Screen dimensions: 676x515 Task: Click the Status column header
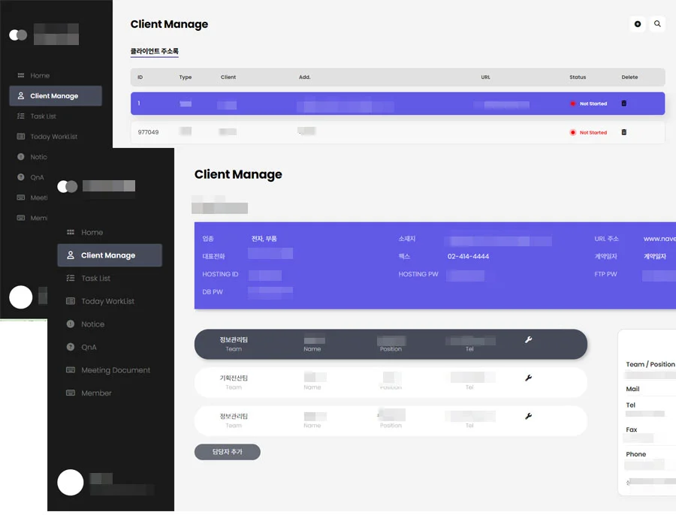pyautogui.click(x=578, y=77)
